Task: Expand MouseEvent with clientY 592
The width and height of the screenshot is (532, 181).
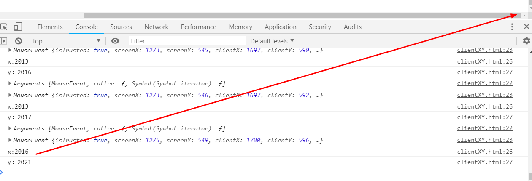Action: click(x=10, y=95)
